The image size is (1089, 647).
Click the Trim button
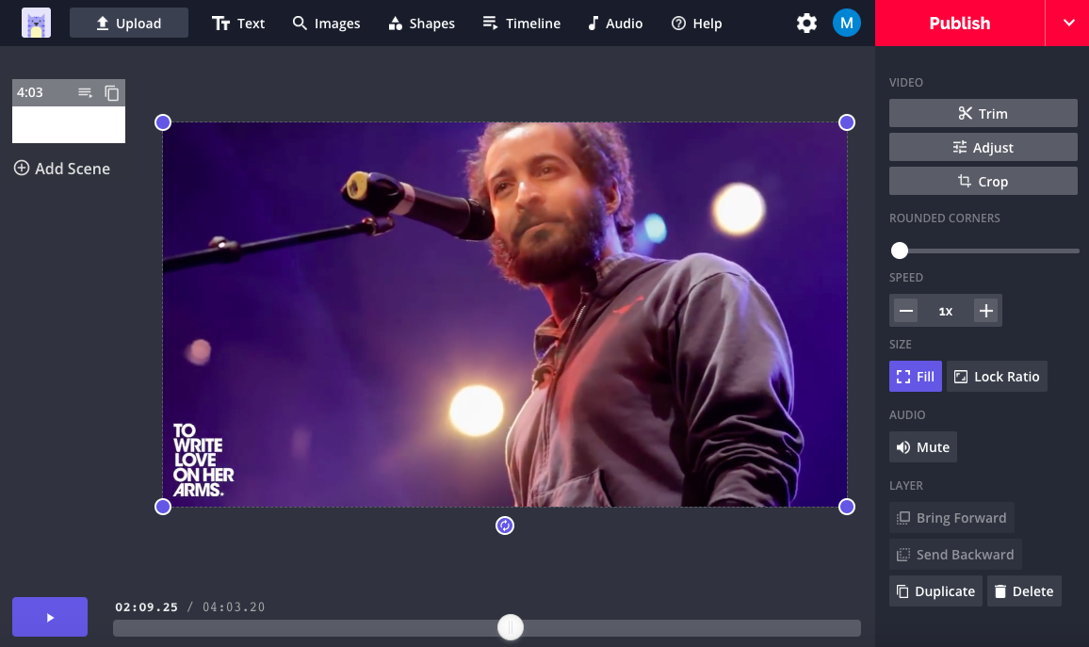coord(983,114)
